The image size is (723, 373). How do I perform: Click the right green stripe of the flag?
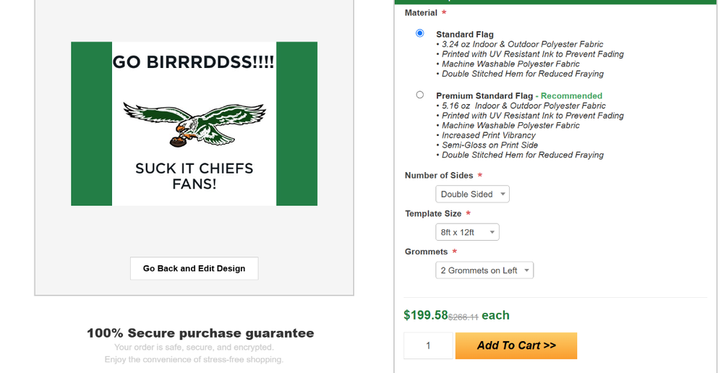tap(296, 124)
